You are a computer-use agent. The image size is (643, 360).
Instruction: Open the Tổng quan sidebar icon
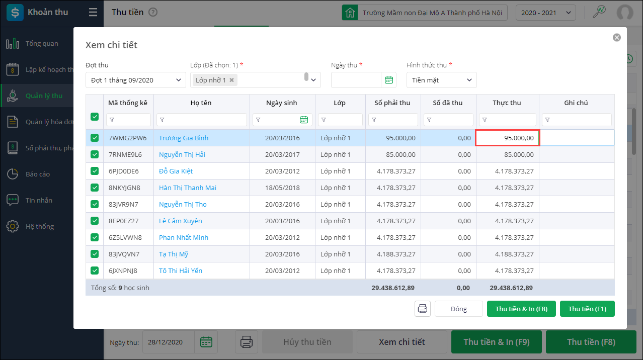click(13, 43)
